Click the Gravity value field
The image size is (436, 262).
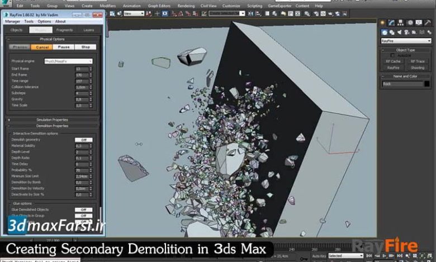pos(82,99)
